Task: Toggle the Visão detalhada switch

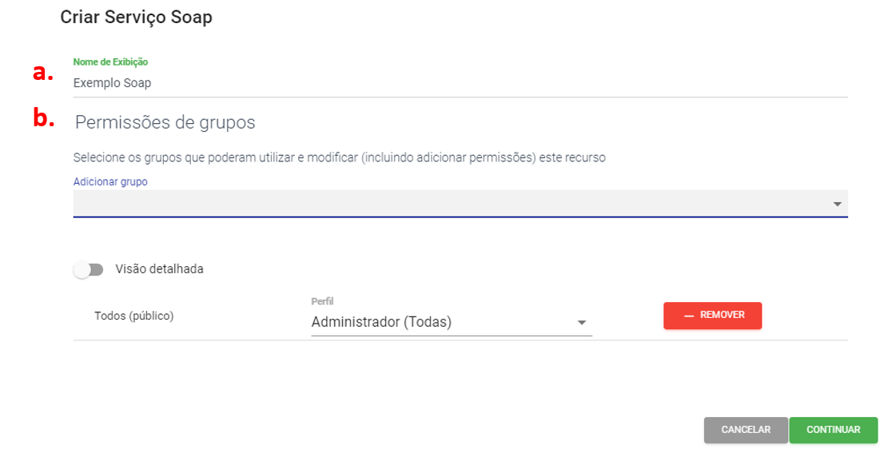Action: pos(88,270)
